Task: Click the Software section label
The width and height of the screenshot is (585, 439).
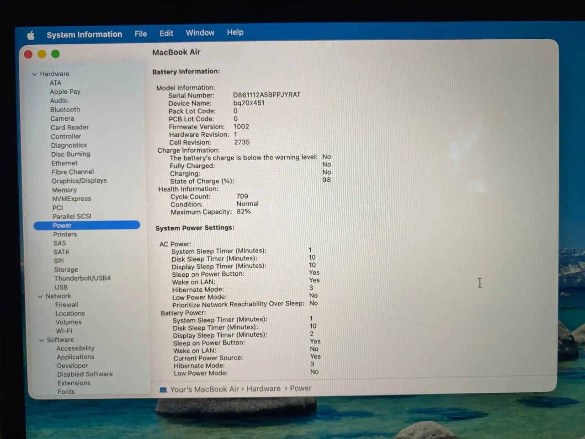Action: [60, 340]
